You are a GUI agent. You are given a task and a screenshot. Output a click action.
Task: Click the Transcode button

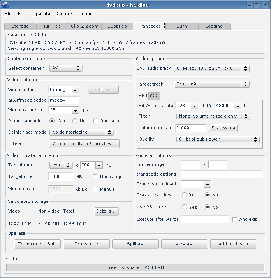[x=86, y=244]
